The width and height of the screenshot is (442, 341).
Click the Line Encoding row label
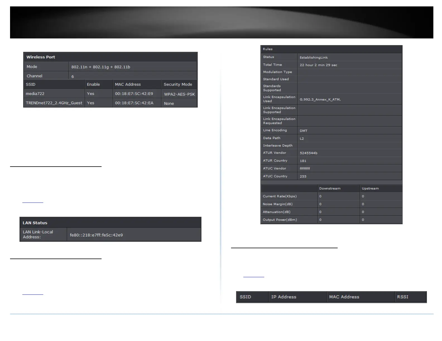pos(275,130)
